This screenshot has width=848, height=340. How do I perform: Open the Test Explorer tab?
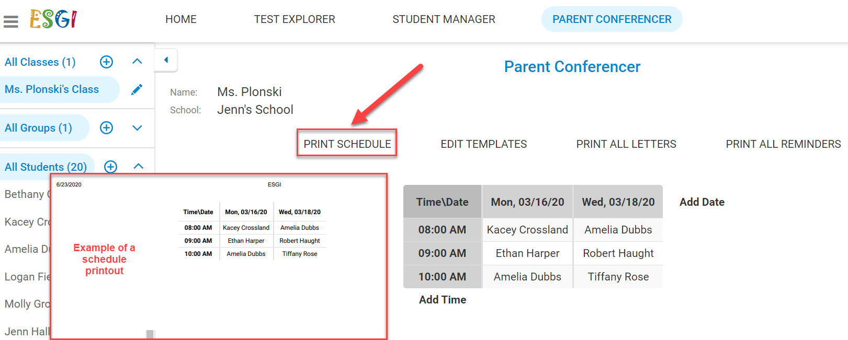295,19
